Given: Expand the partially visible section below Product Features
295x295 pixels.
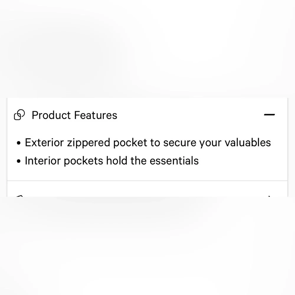Looking at the screenshot, I should [269, 196].
